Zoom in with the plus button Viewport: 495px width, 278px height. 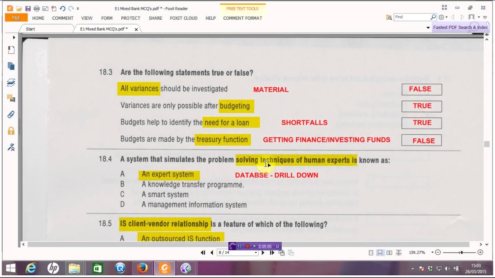pos(480,253)
